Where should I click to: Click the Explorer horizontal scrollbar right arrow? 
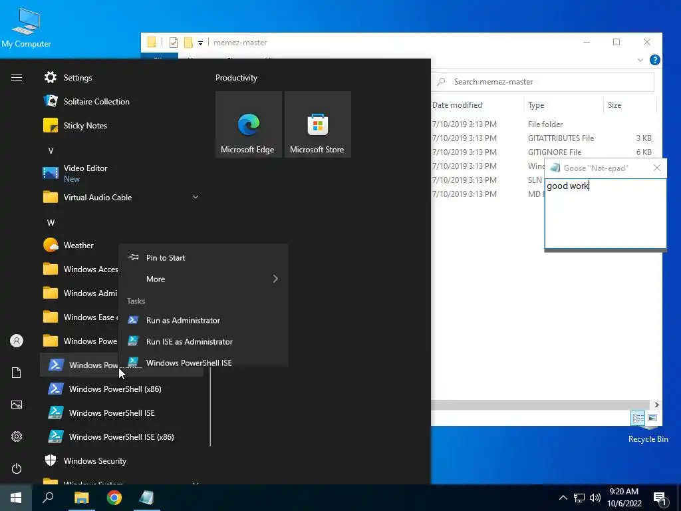pyautogui.click(x=656, y=405)
